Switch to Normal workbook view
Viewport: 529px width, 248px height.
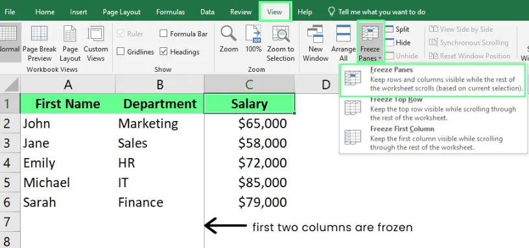[x=10, y=43]
